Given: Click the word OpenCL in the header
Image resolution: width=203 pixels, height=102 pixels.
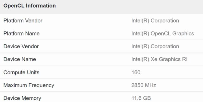Looking at the screenshot, I should (14, 6).
